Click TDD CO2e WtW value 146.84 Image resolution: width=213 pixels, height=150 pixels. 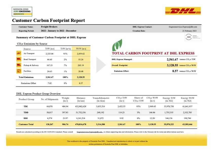152,112
